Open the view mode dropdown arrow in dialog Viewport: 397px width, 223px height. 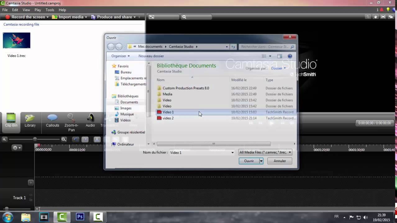[270, 56]
